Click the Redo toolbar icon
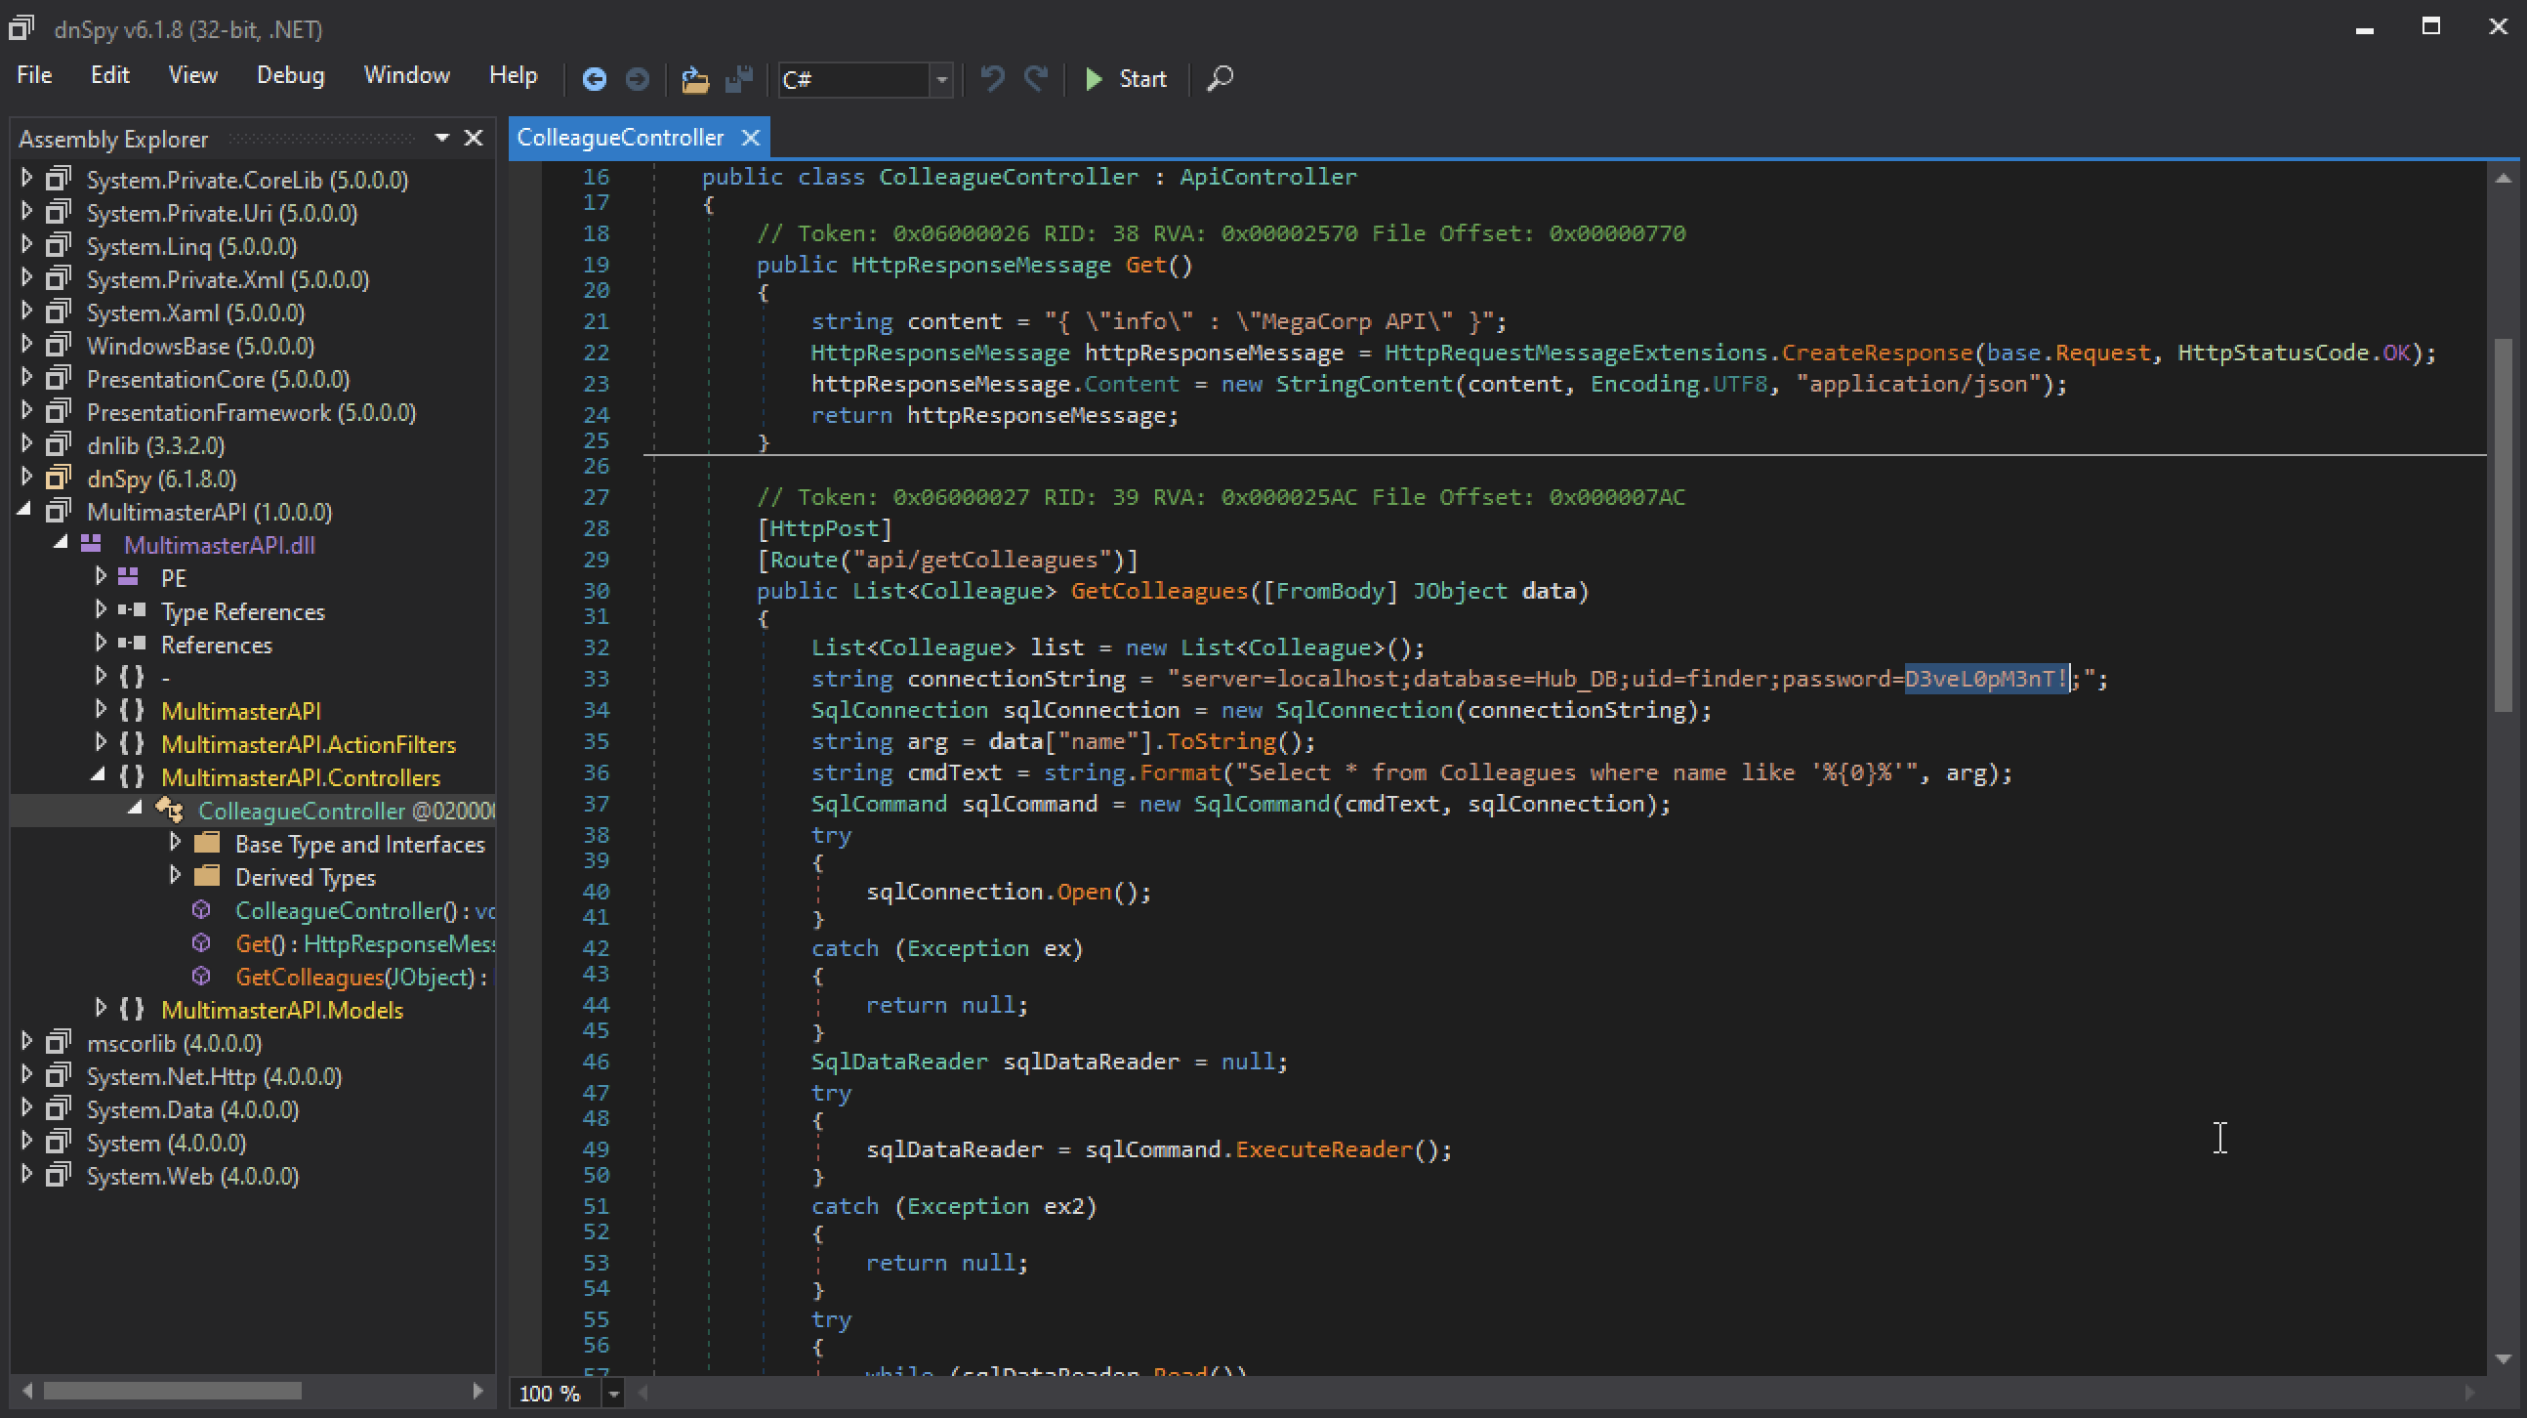Viewport: 2527px width, 1418px height. 1036,78
